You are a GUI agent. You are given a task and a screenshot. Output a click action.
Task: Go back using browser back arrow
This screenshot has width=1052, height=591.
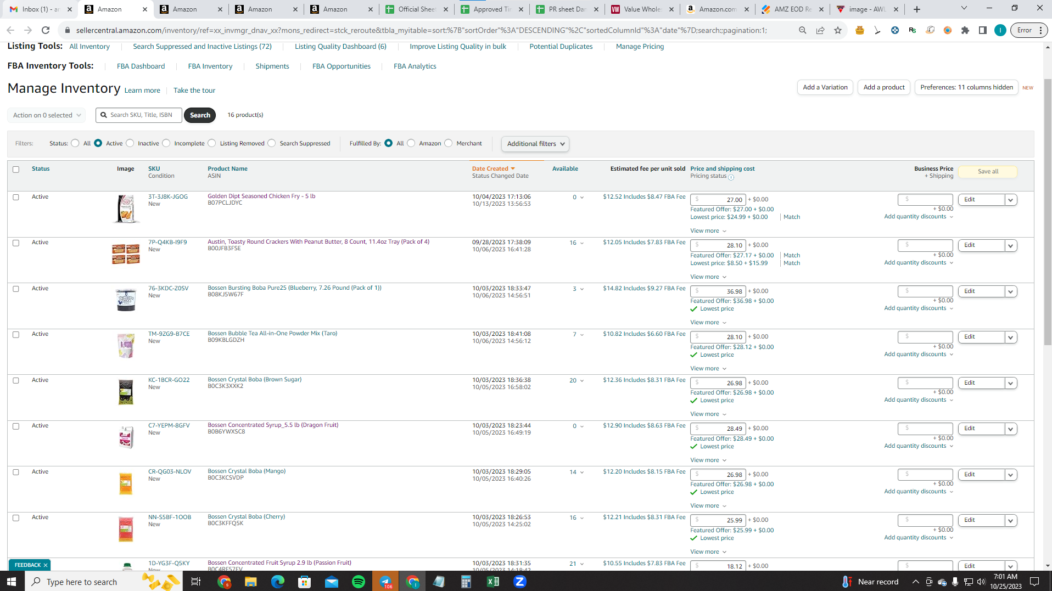click(10, 30)
